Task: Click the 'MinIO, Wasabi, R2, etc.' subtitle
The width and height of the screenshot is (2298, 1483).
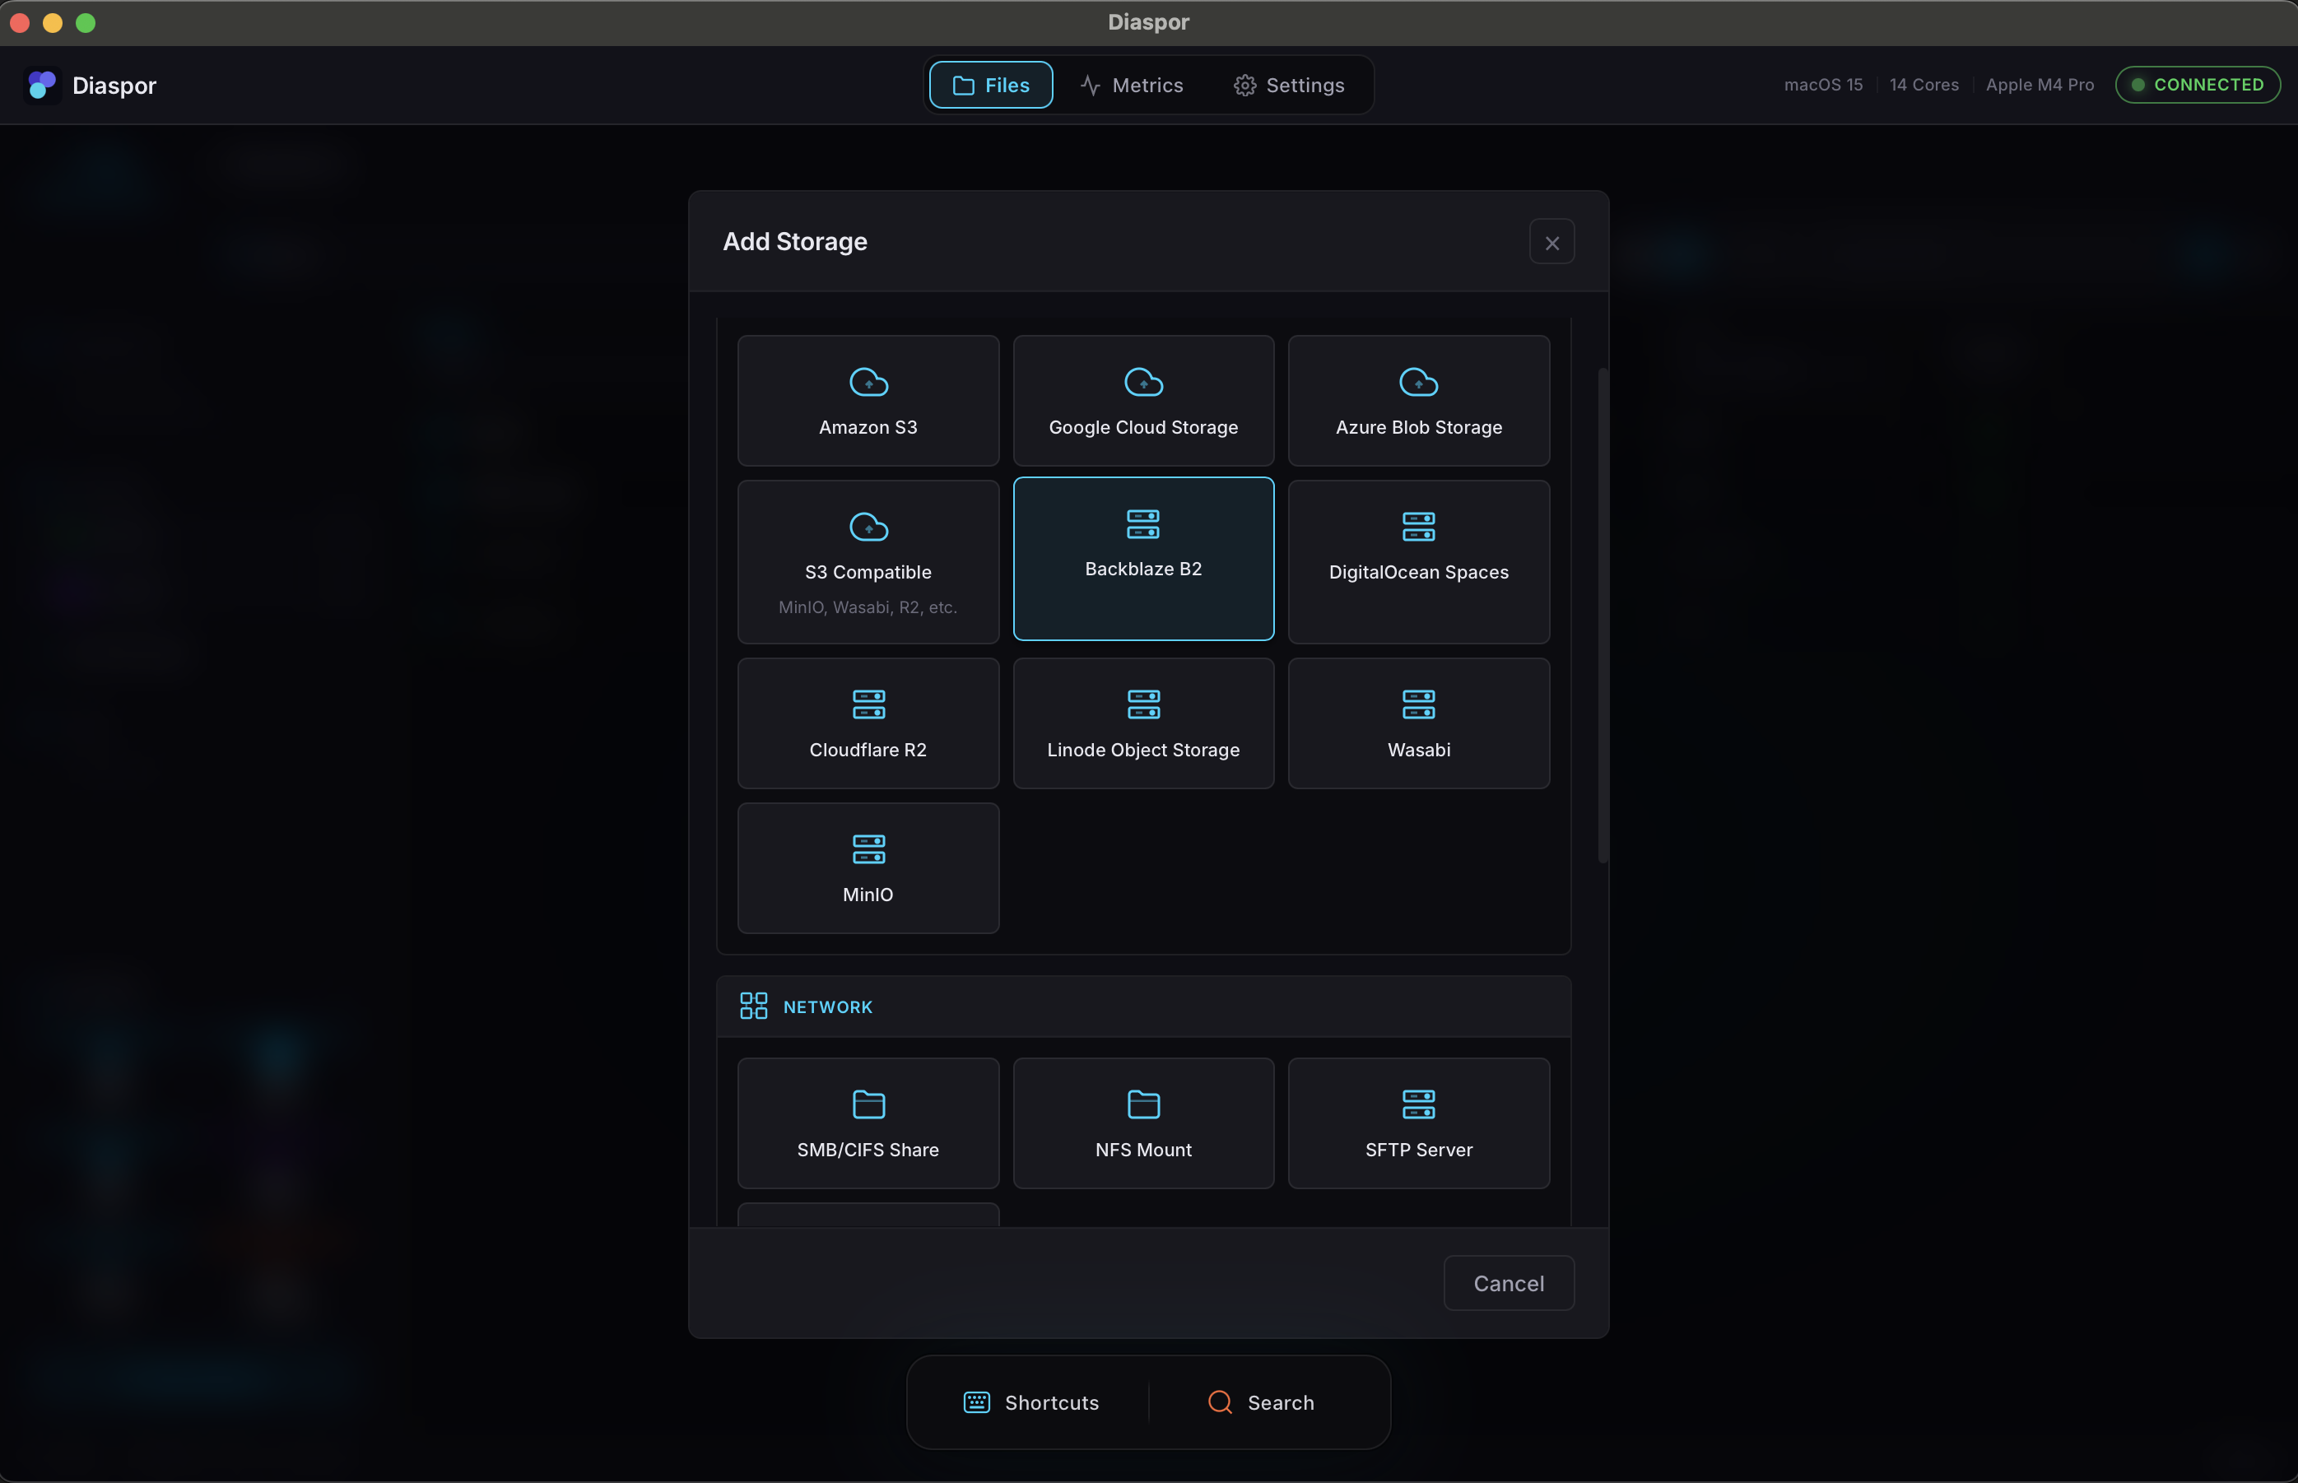Action: [x=868, y=607]
